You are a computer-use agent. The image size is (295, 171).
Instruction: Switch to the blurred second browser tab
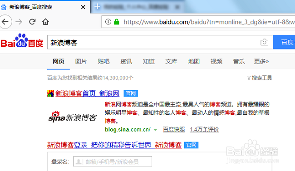coord(138,7)
